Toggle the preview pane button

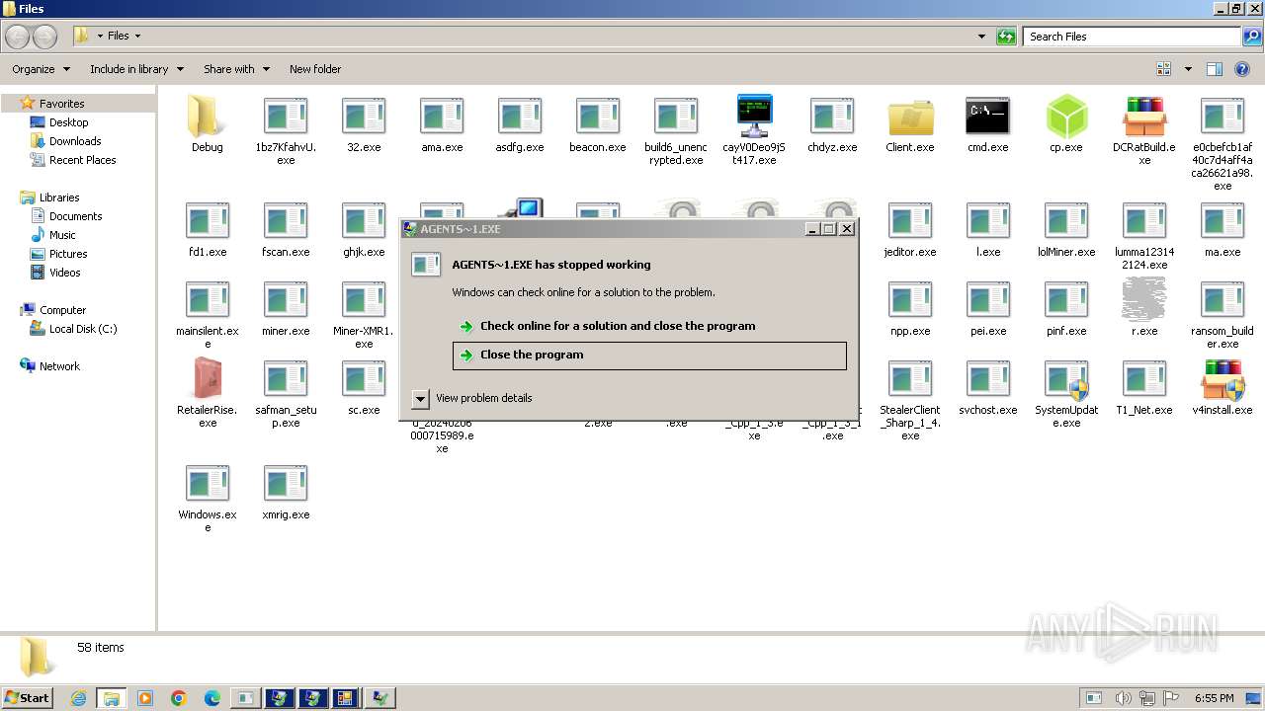pos(1215,69)
